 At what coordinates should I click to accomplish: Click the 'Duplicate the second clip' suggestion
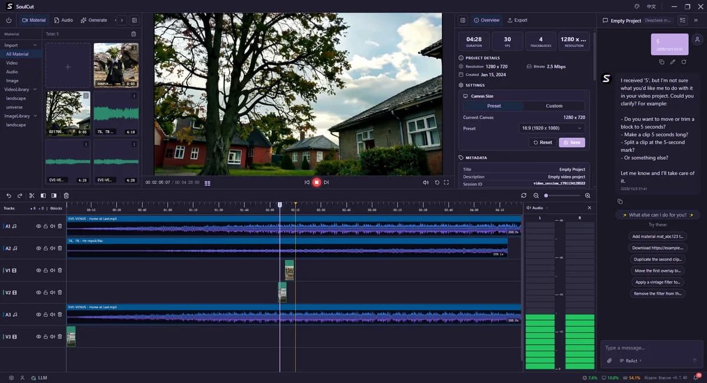(x=658, y=259)
